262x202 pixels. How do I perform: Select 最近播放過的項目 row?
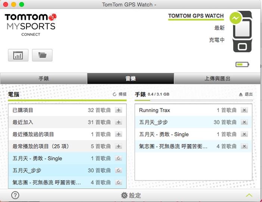coord(67,134)
